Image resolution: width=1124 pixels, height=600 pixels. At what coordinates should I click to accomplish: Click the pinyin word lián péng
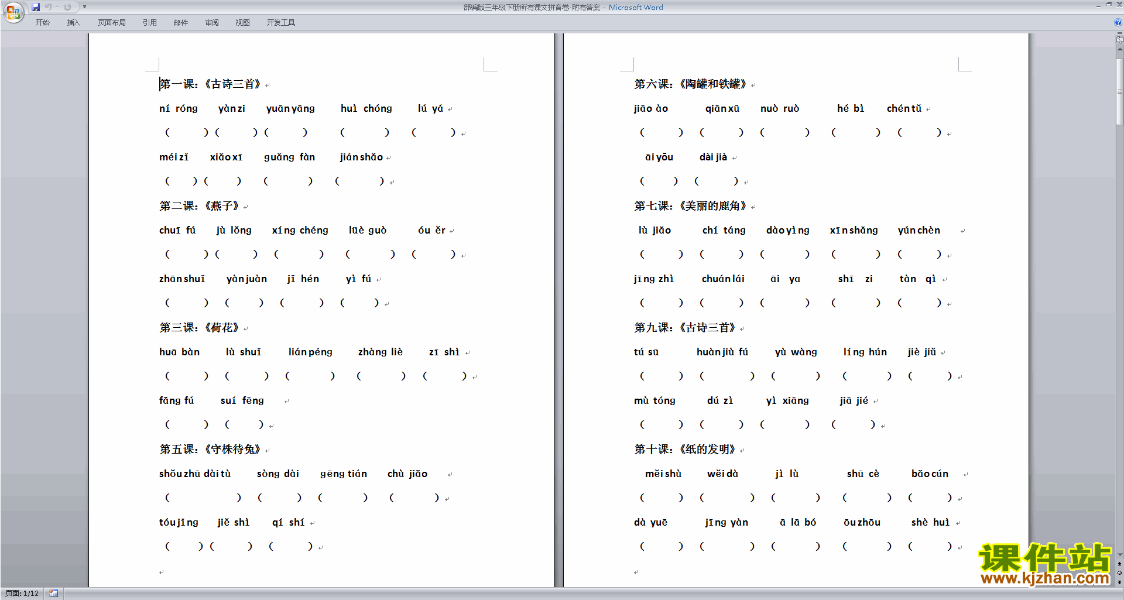pyautogui.click(x=310, y=352)
